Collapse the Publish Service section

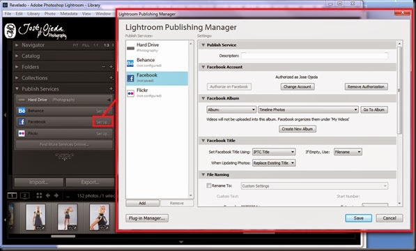[x=203, y=45]
